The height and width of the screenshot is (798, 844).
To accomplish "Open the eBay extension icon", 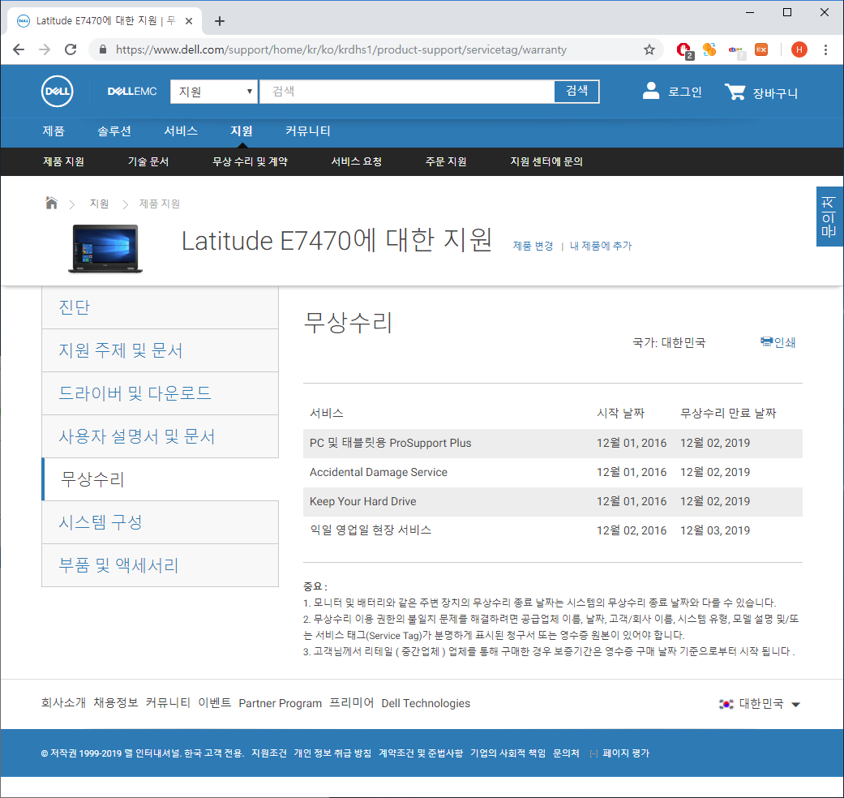I will (x=736, y=50).
